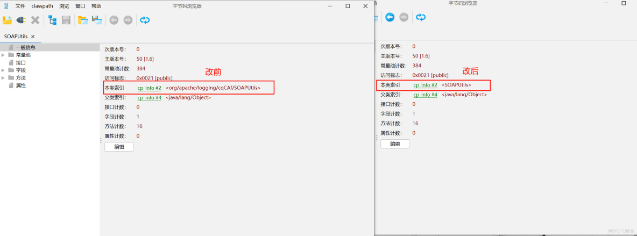Close the SOAPUtils tab with its X
Viewport: 637px width, 236px height.
33,37
